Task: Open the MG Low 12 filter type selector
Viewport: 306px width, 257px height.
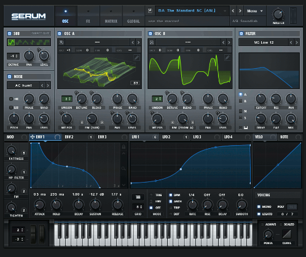Action: (x=264, y=42)
